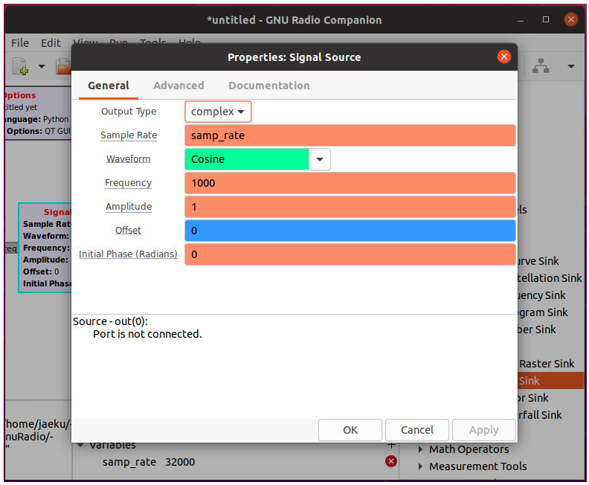Click the Frequency field showing 1000

350,183
